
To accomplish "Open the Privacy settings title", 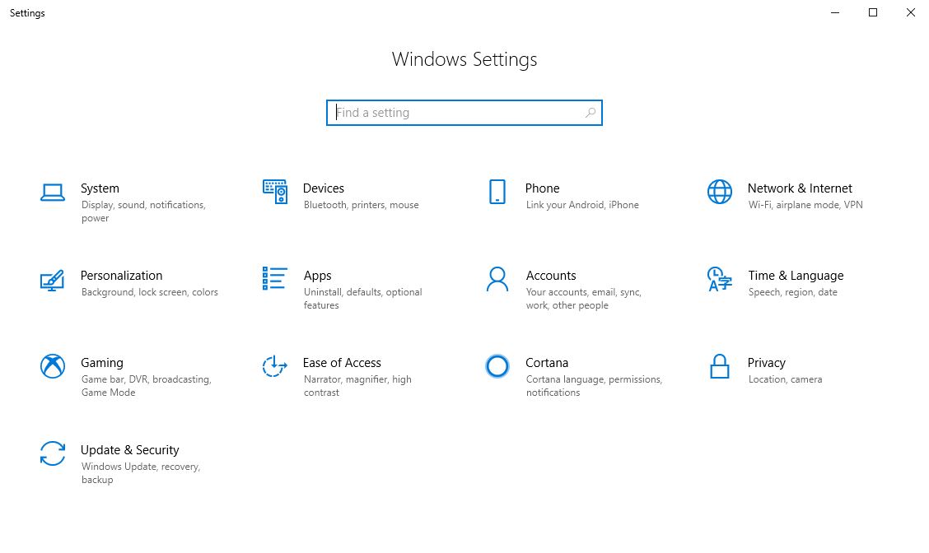I will tap(767, 363).
